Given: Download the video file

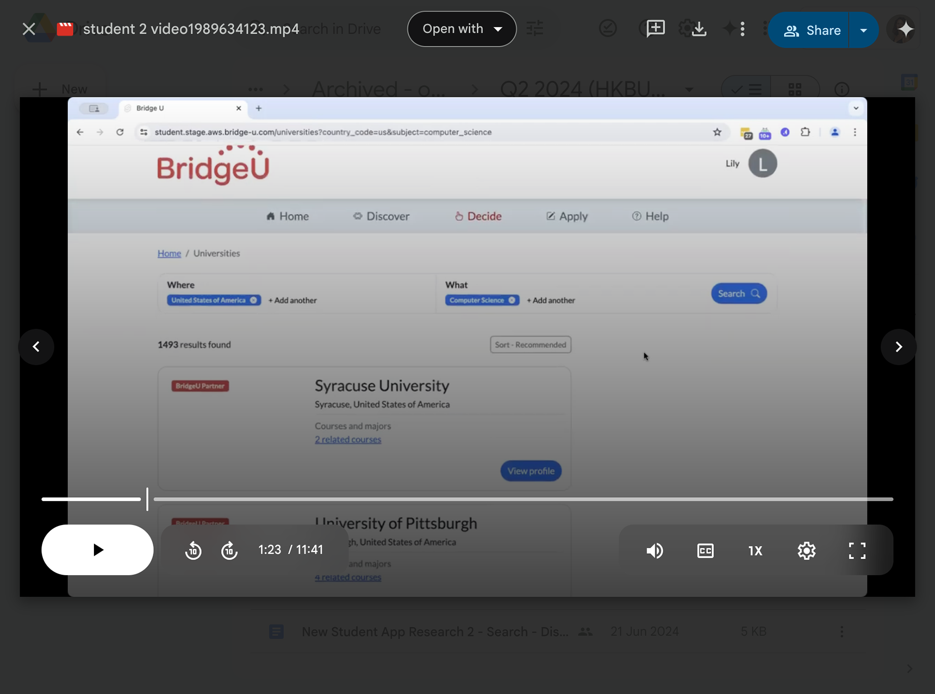Looking at the screenshot, I should (x=699, y=29).
